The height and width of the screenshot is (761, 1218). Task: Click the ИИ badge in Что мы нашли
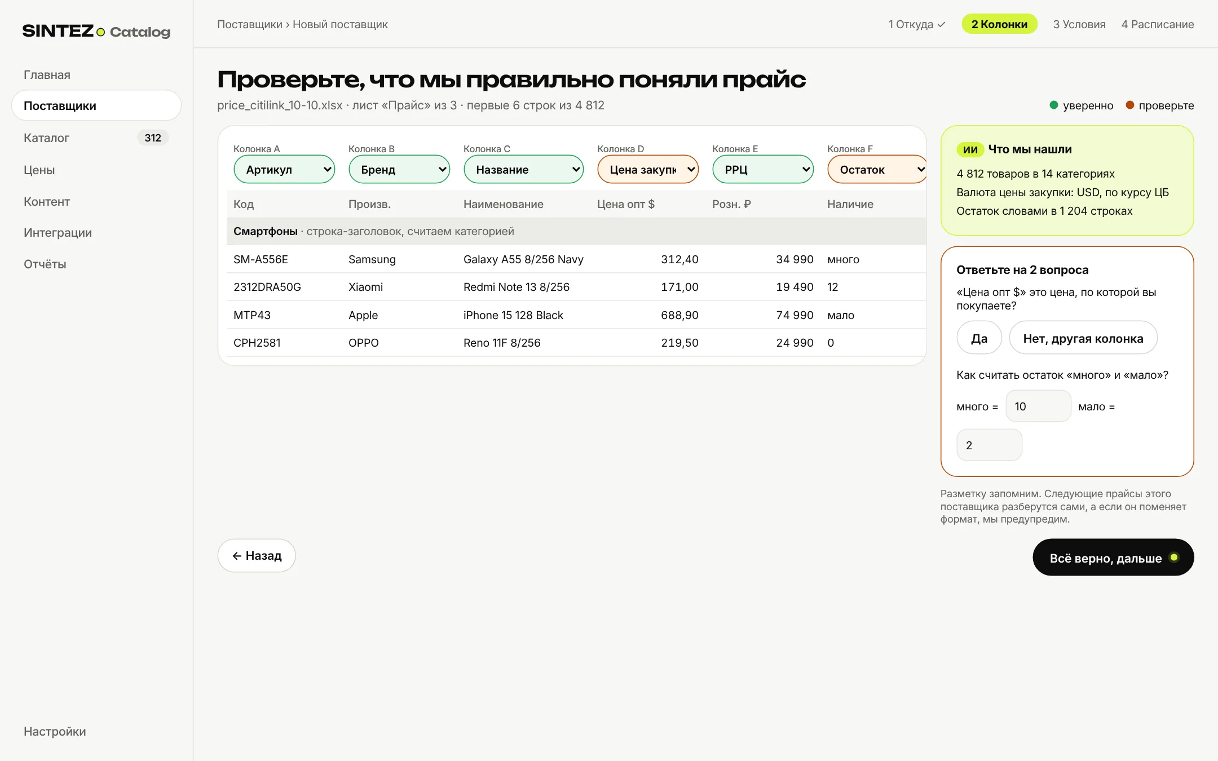click(970, 149)
